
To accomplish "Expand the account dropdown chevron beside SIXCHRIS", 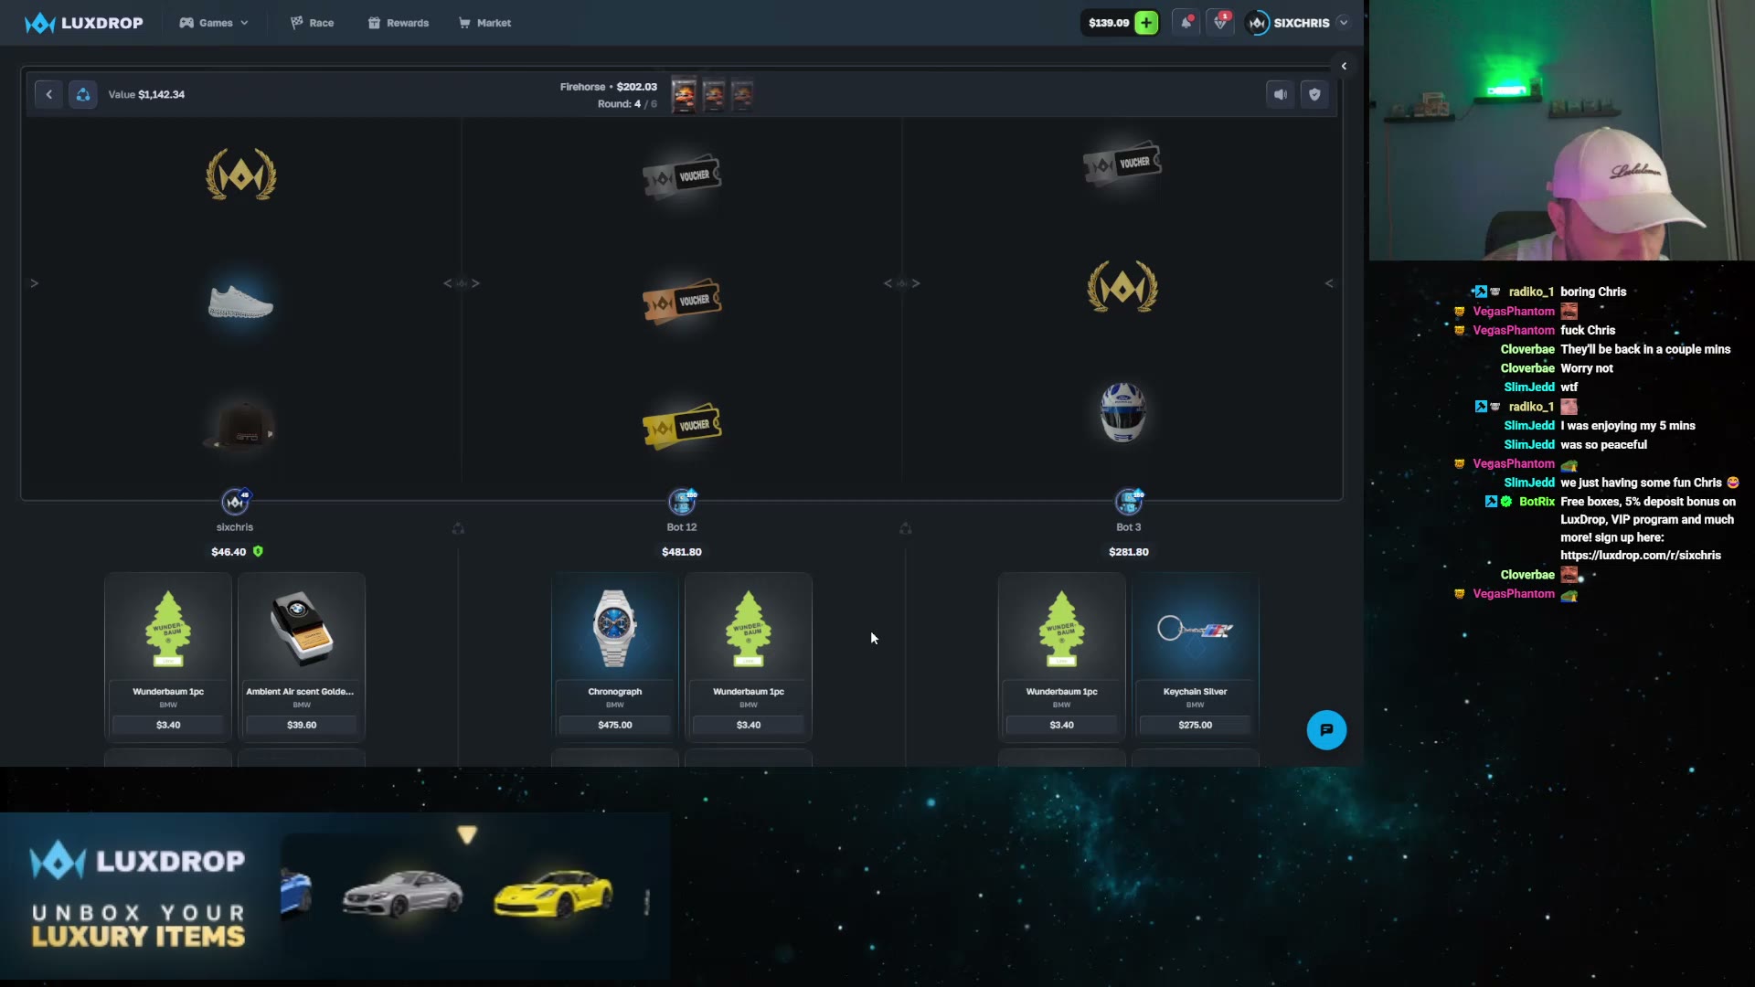I will pyautogui.click(x=1343, y=23).
